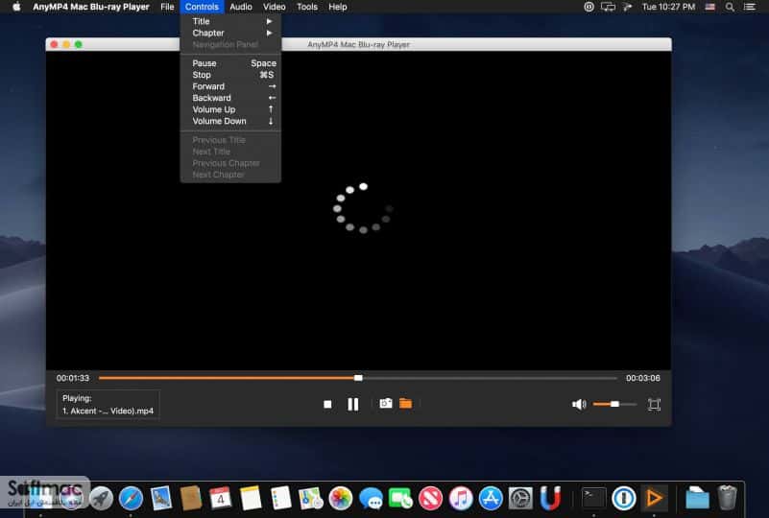
Task: Choose Stop from the Controls menu
Action: pos(230,75)
